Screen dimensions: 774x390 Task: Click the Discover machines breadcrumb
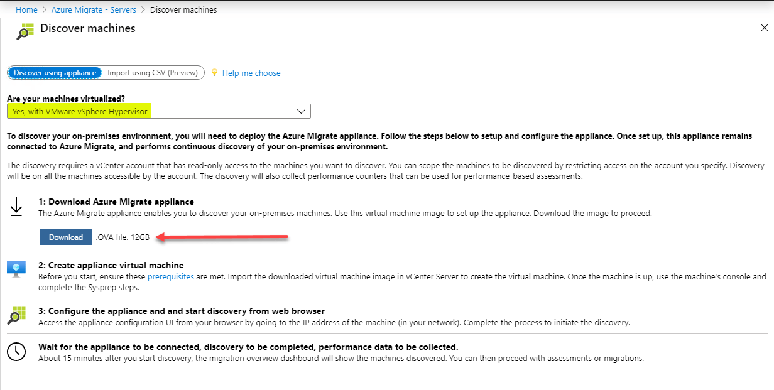pos(183,9)
